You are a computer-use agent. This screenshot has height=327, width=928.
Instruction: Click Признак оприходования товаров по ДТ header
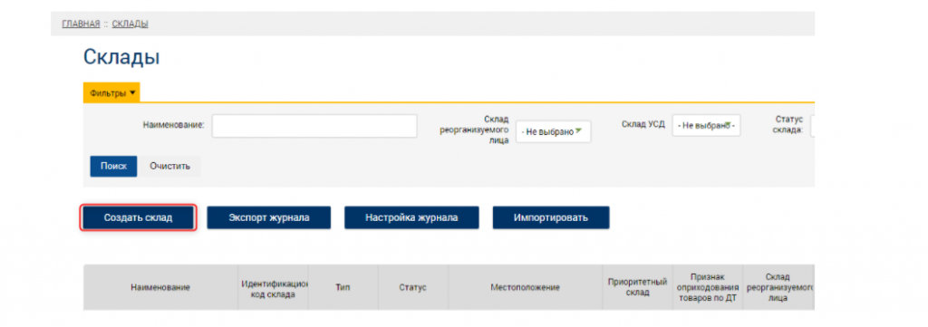click(x=707, y=287)
